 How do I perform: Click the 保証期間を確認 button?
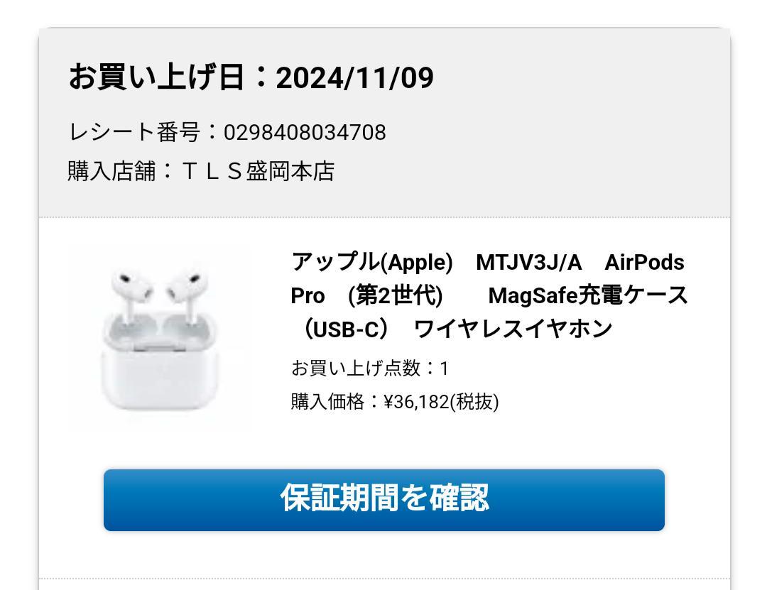point(384,500)
